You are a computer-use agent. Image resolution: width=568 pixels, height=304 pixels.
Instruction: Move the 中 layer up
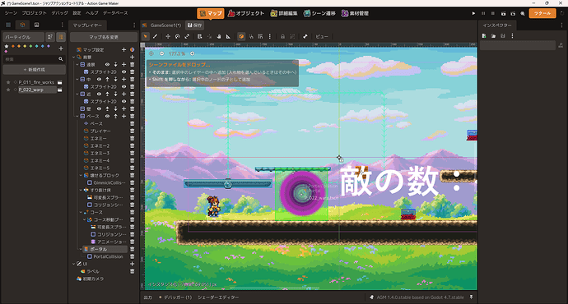[107, 79]
